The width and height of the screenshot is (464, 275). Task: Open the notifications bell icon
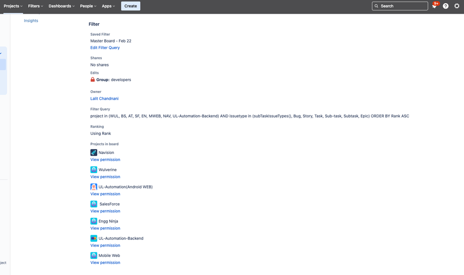[x=434, y=6]
